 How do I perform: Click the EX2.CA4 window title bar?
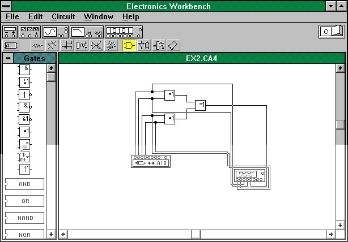click(202, 58)
